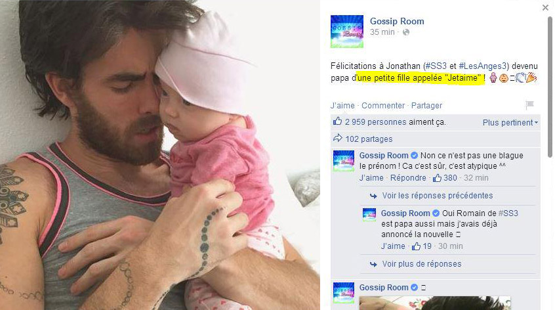Expand Voir plus de réponses
Viewport: 555px width, 310px height.
point(422,264)
